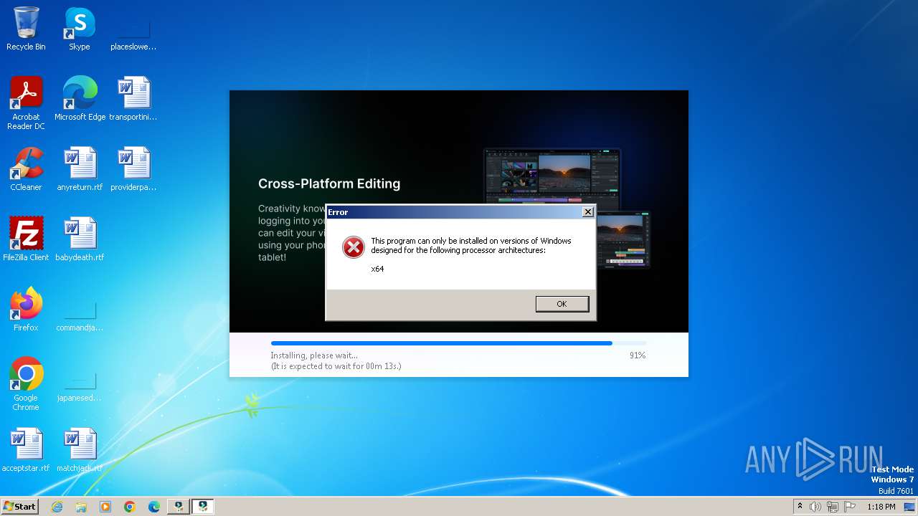This screenshot has width=918, height=516.
Task: Open Action Center flag icon
Action: coord(850,507)
